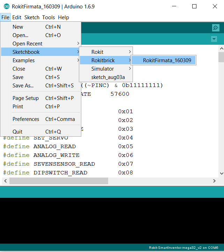Open the Serial Monitor magnifier icon
The image size is (224, 252).
[x=216, y=28]
